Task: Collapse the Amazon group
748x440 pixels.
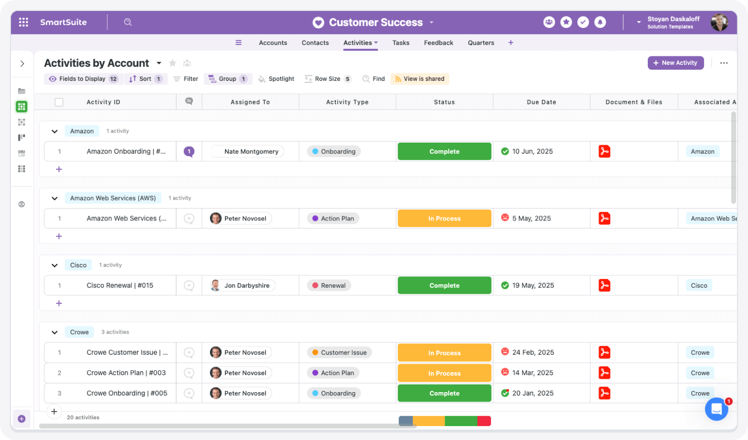Action: click(x=54, y=131)
